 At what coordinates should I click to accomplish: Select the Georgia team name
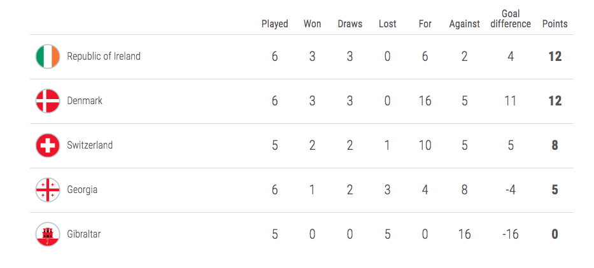pyautogui.click(x=82, y=190)
